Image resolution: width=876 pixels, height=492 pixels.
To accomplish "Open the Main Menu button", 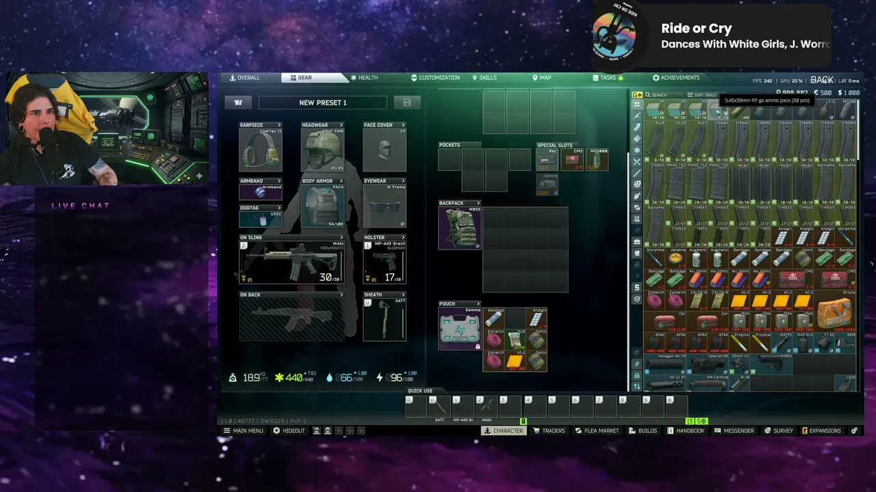I will [243, 430].
